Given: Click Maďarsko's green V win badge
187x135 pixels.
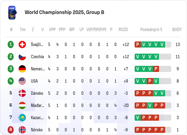Looking at the screenshot, I should pos(150,105).
